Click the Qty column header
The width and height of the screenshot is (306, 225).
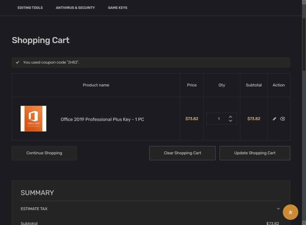pos(222,85)
